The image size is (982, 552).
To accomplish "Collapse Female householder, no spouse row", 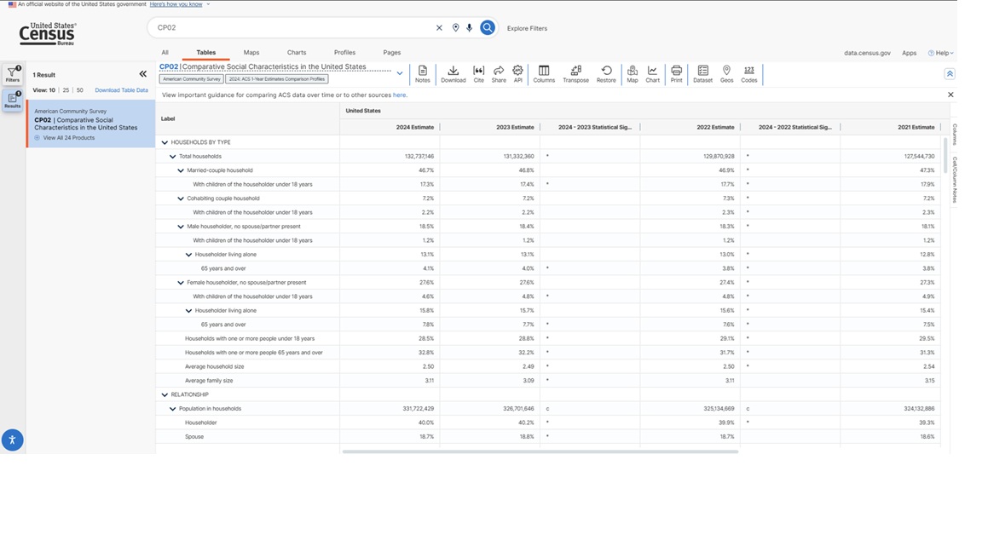I will point(181,282).
